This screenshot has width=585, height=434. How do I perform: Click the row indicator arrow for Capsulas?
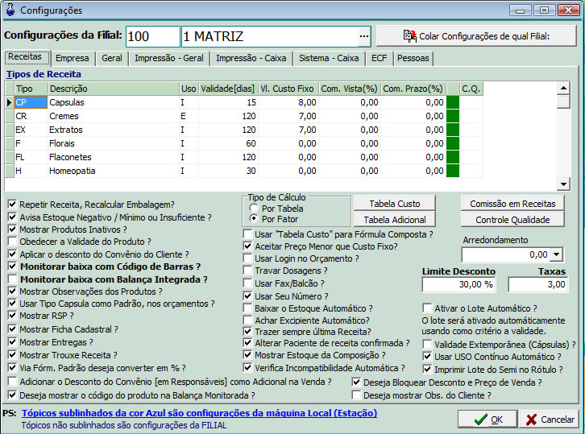coord(9,102)
